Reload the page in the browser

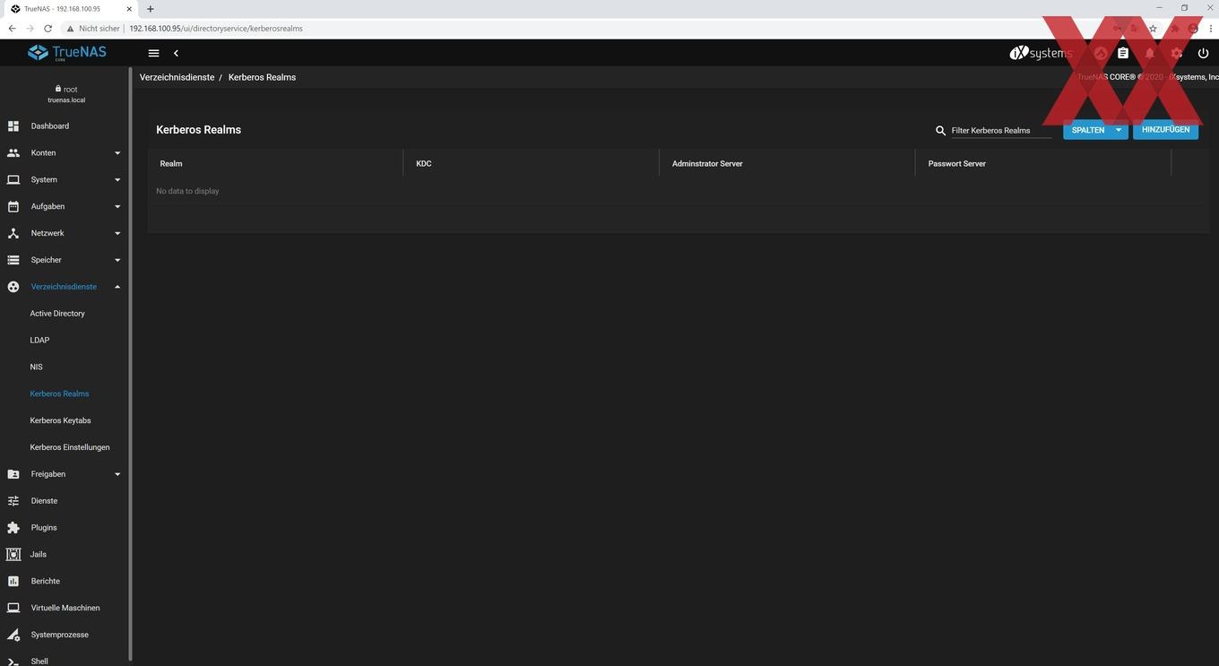(x=48, y=29)
